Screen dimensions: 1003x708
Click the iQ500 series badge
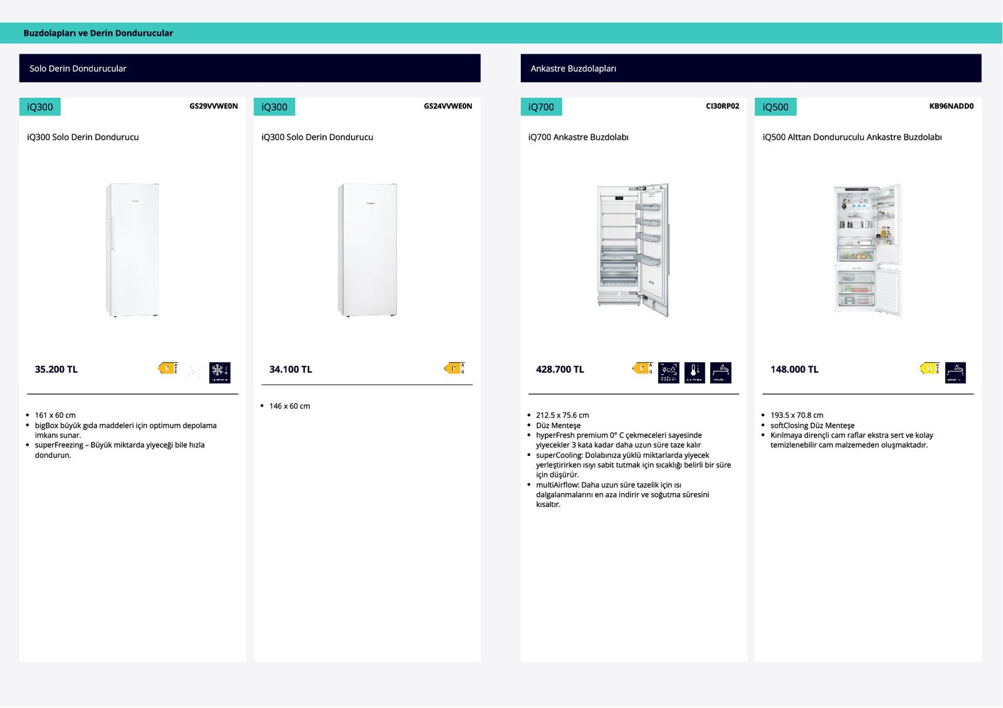(x=775, y=107)
